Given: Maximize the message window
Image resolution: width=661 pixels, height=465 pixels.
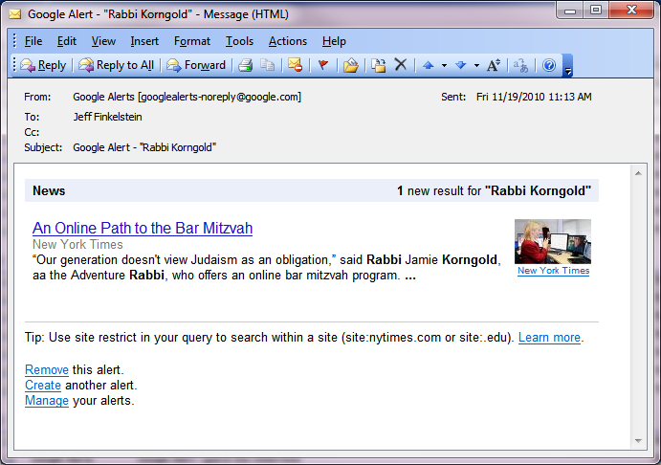Looking at the screenshot, I should click(596, 11).
